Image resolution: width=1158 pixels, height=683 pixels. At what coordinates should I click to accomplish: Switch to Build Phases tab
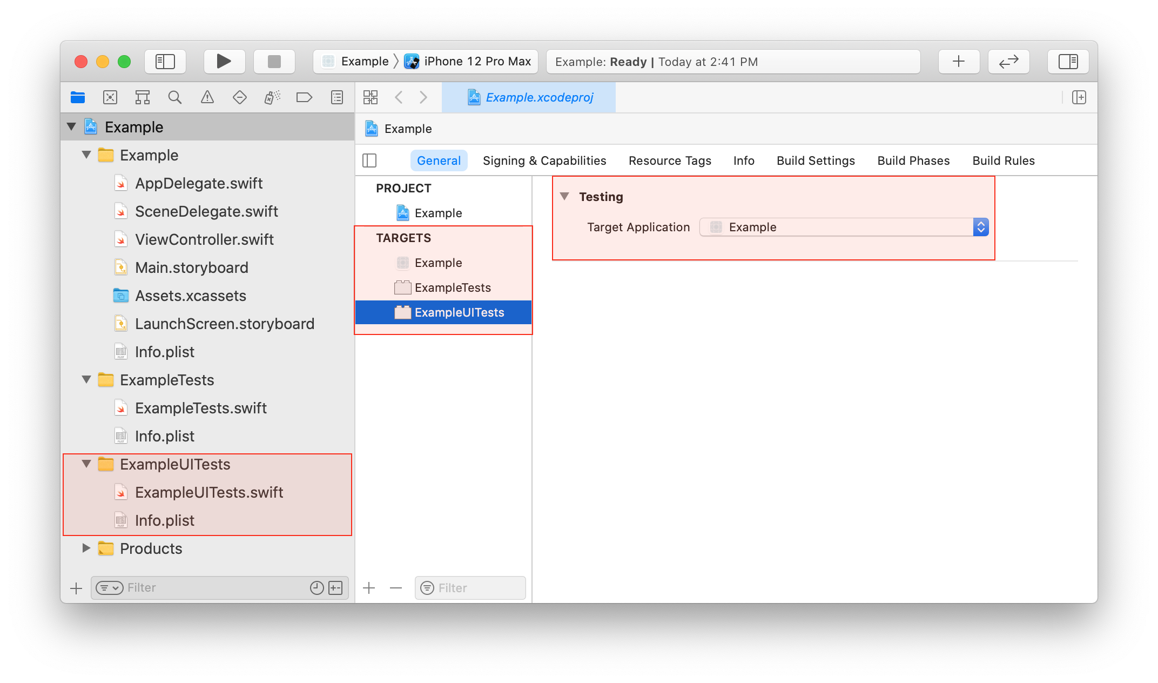(913, 160)
